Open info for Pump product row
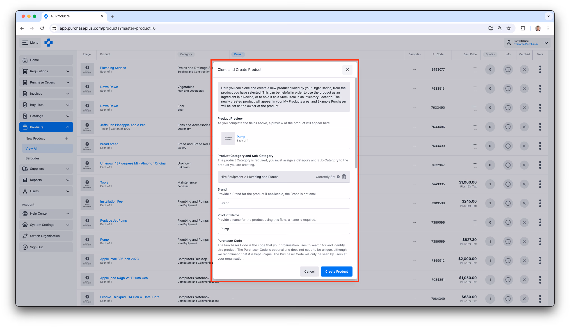Viewport: 570px width, 327px height. (x=508, y=242)
